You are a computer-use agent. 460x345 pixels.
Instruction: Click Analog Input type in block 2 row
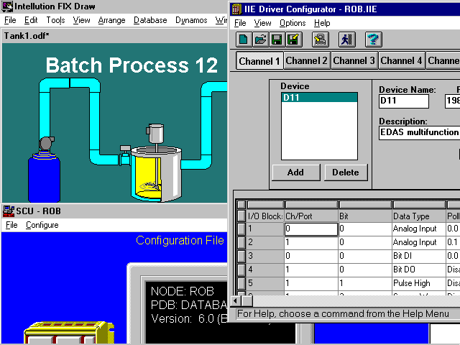point(419,242)
